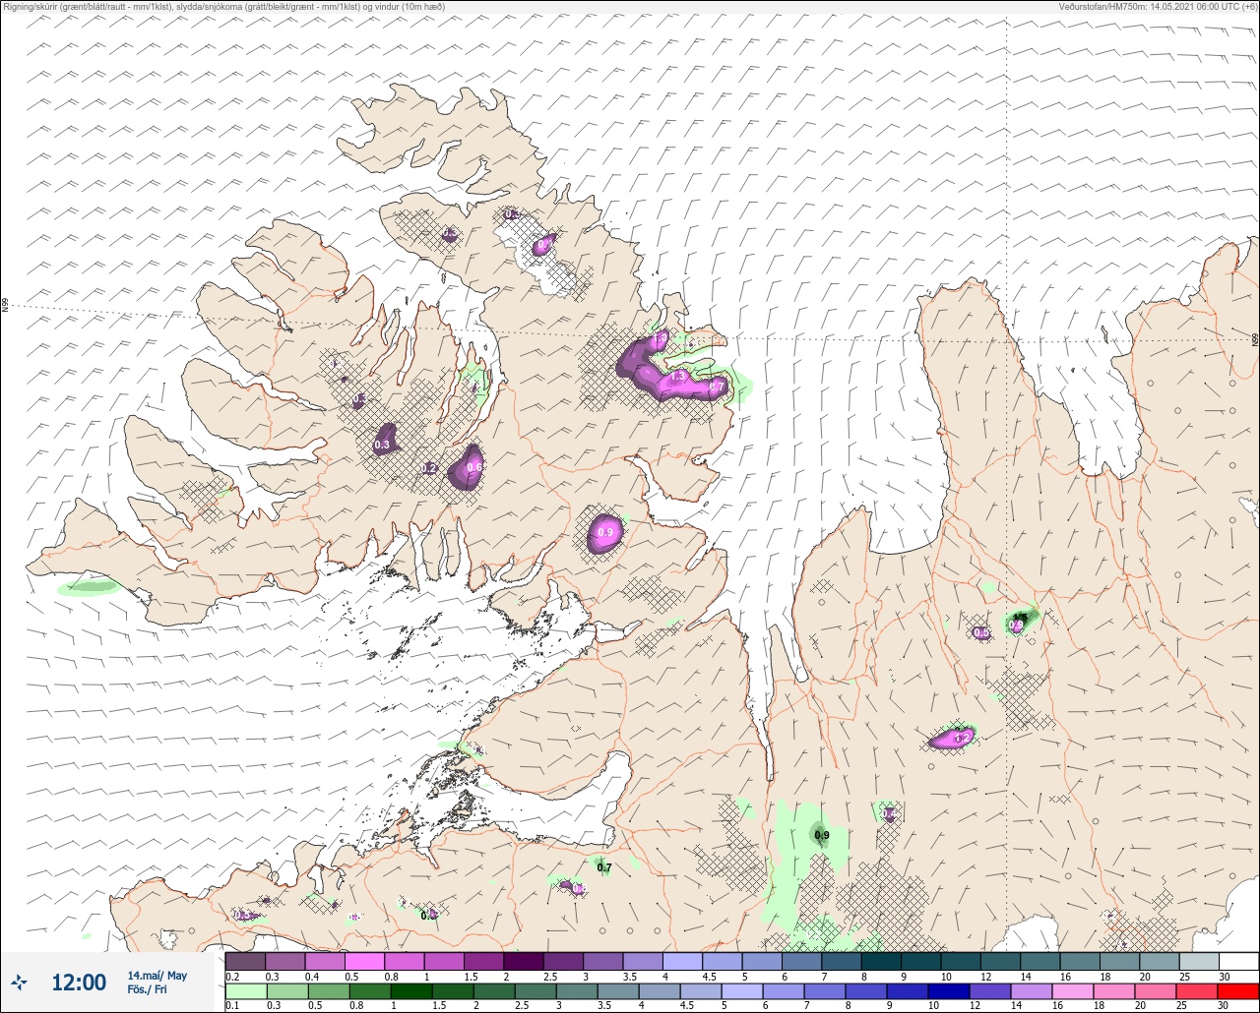The height and width of the screenshot is (1013, 1260).
Task: Click the 1.3 snowfall value on map
Action: click(x=677, y=376)
